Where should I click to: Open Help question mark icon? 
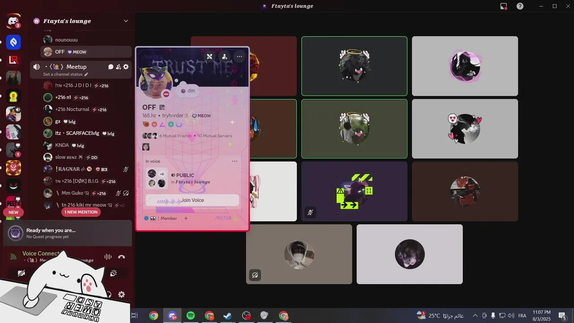(520, 6)
